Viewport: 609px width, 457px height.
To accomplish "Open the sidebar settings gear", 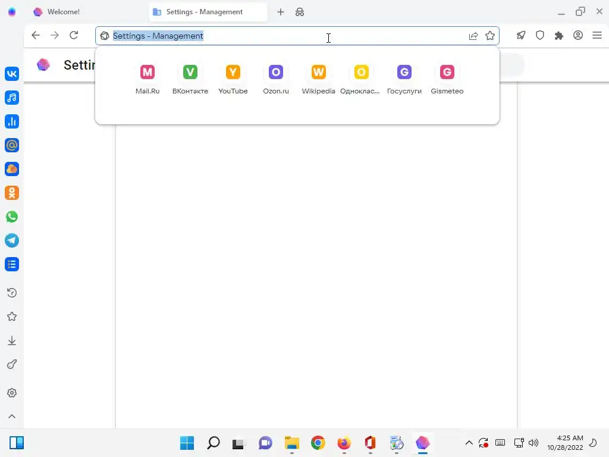I will click(12, 393).
